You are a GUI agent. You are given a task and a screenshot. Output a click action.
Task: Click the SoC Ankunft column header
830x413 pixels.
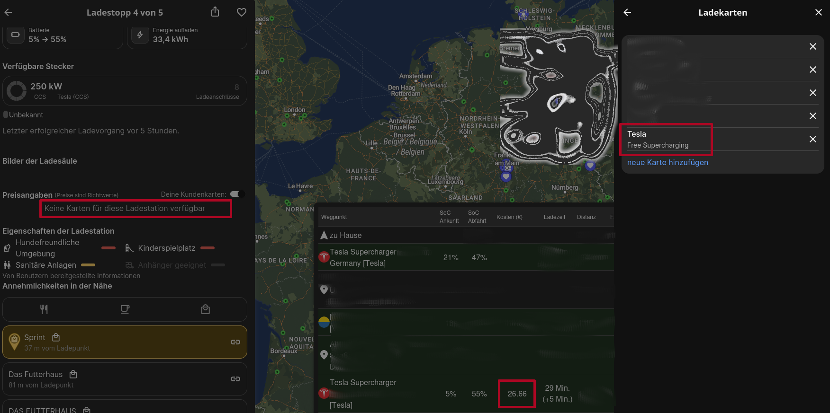pyautogui.click(x=449, y=217)
